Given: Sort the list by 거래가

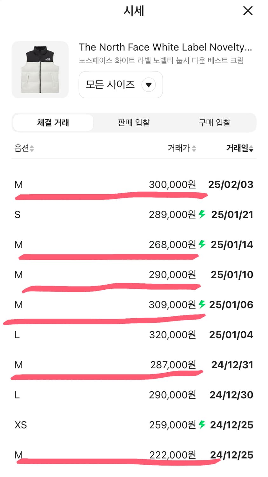Looking at the screenshot, I should click(x=182, y=148).
